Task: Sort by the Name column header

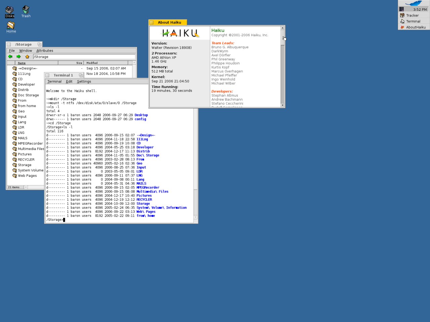Action: click(x=36, y=63)
